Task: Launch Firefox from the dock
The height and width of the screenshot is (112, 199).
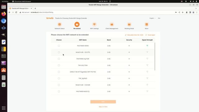Action: 3,14
